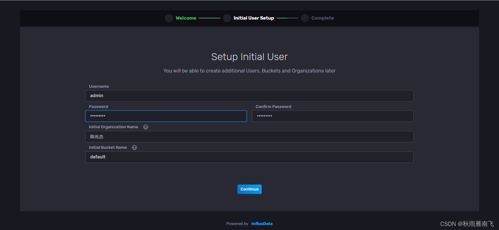Click the Complete step circle indicator
Viewport: 499px width, 230px height.
[x=305, y=18]
